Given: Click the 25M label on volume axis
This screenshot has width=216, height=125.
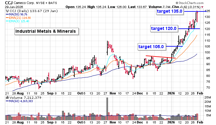Looking at the screenshot, I should coord(209,98).
